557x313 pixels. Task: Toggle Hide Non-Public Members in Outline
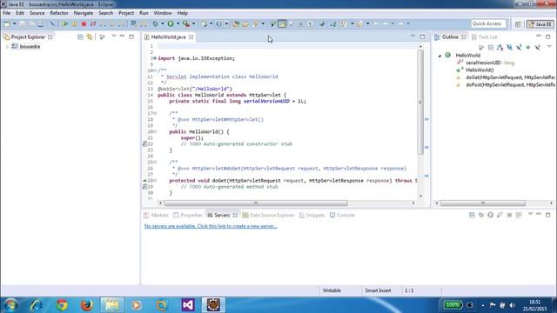528,48
